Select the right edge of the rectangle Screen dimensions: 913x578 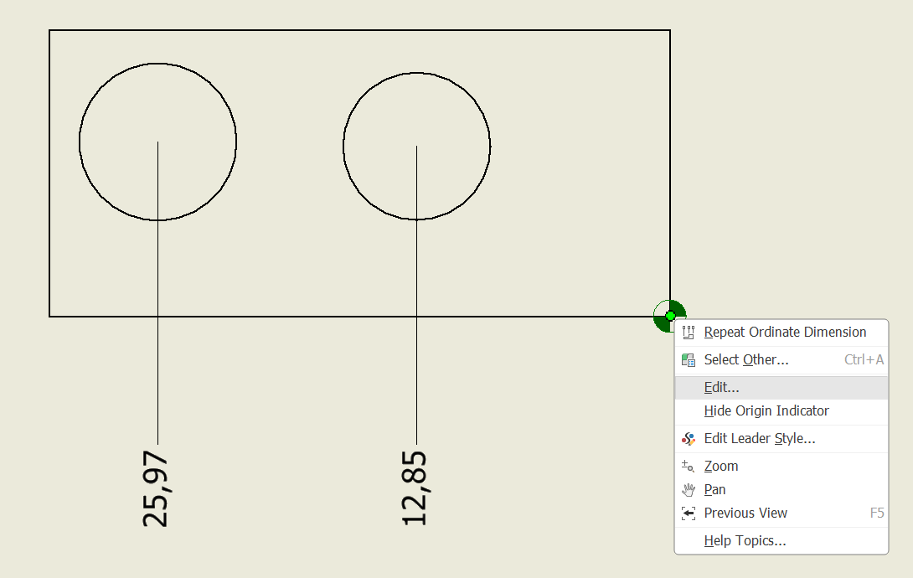point(670,168)
